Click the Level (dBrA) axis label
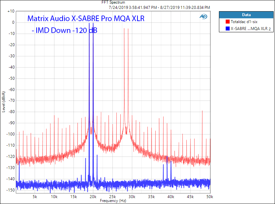Viewport: 275px width, 204px height. point(4,102)
